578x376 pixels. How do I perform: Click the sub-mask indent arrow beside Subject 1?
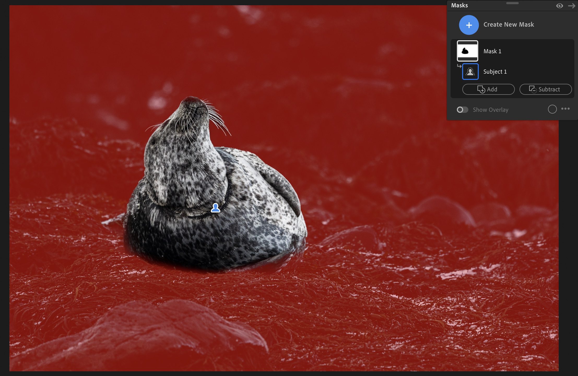point(459,66)
